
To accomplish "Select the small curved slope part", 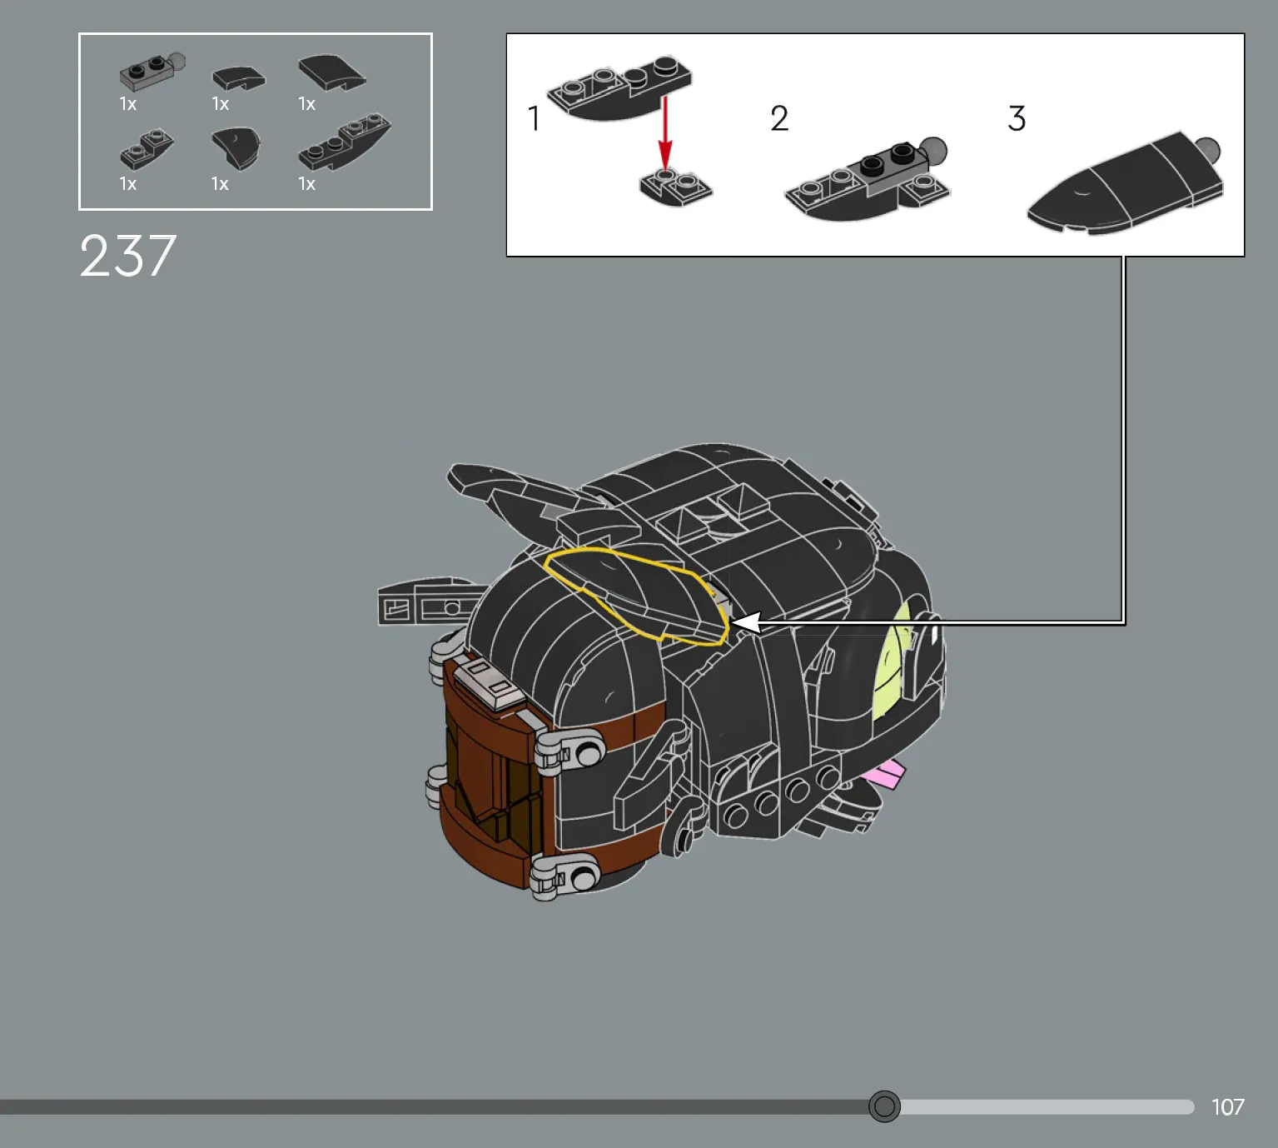I will [x=238, y=78].
